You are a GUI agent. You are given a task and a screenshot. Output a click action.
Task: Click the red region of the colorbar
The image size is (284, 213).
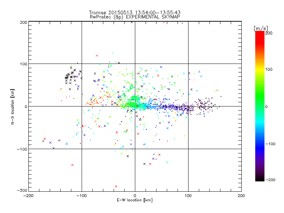(260, 38)
